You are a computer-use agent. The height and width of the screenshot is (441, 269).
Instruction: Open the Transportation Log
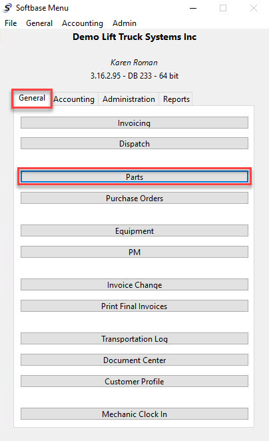[134, 338]
